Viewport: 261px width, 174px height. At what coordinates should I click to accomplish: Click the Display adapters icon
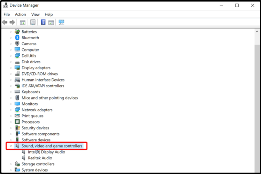coord(17,68)
